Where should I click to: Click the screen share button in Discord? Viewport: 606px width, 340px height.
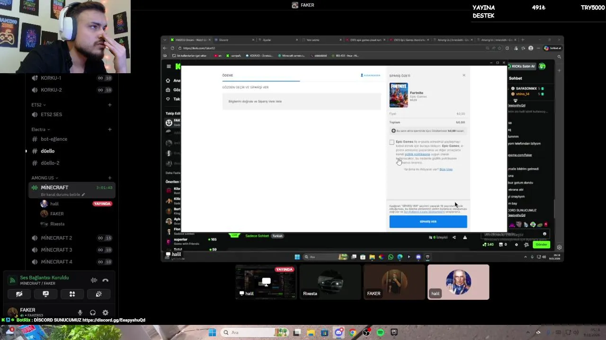45,294
